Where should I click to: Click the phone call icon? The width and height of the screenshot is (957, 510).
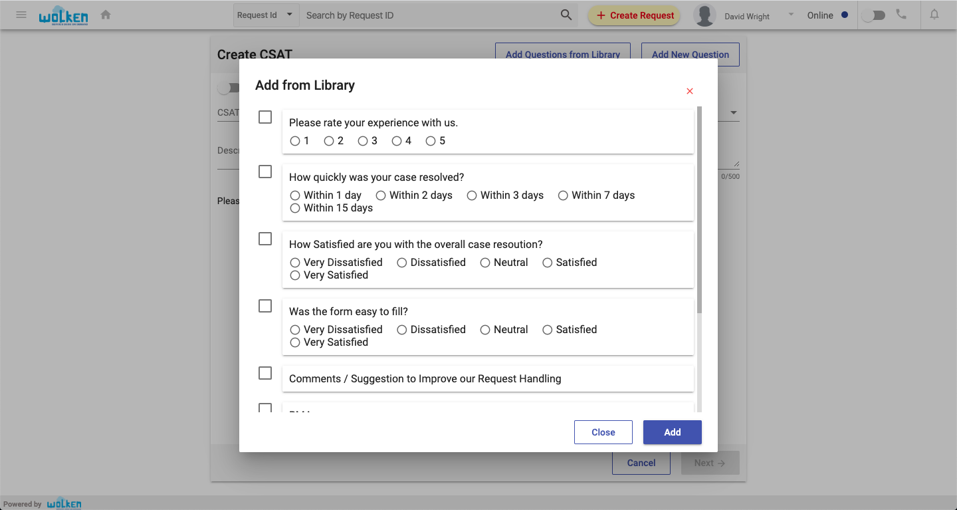click(x=901, y=15)
